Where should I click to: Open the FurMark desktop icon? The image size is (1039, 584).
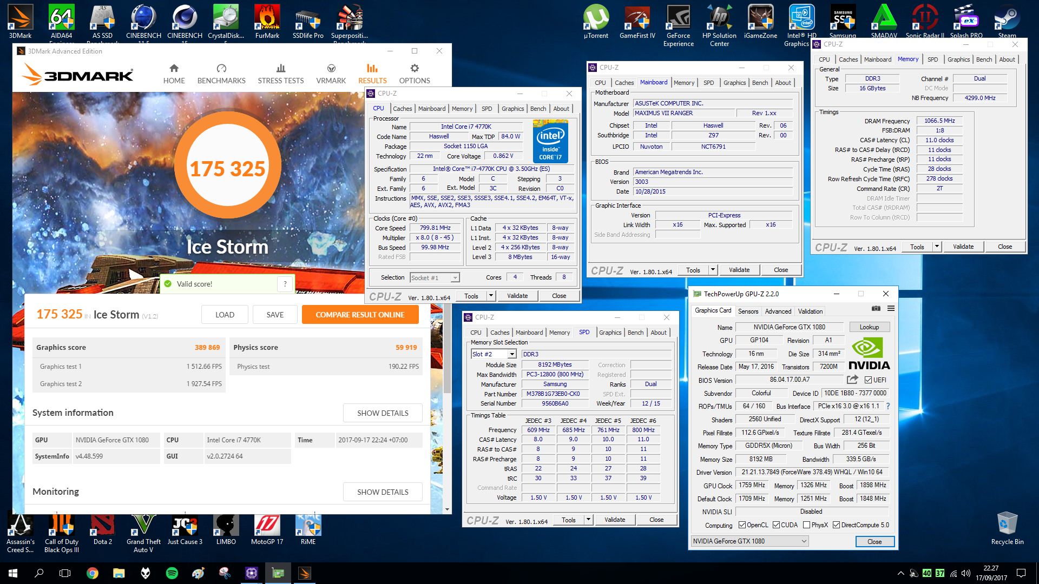pos(267,22)
